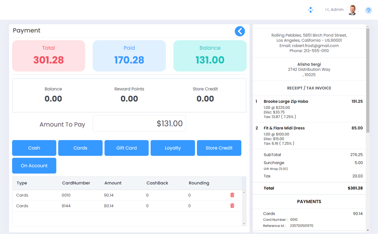Click the blue back arrow button

239,31
